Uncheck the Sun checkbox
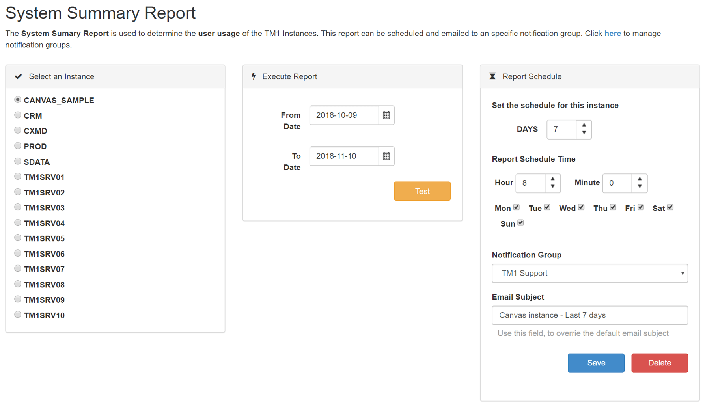Screen dimensions: 705x404 pos(520,223)
